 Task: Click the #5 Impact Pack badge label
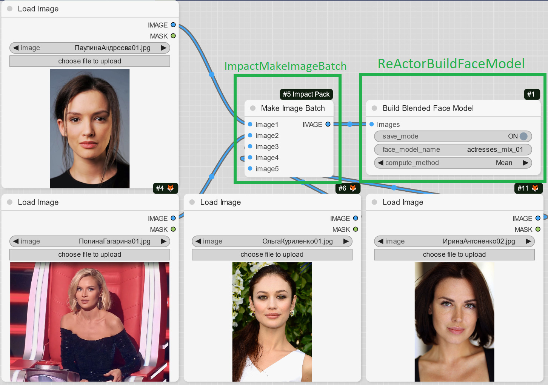306,94
